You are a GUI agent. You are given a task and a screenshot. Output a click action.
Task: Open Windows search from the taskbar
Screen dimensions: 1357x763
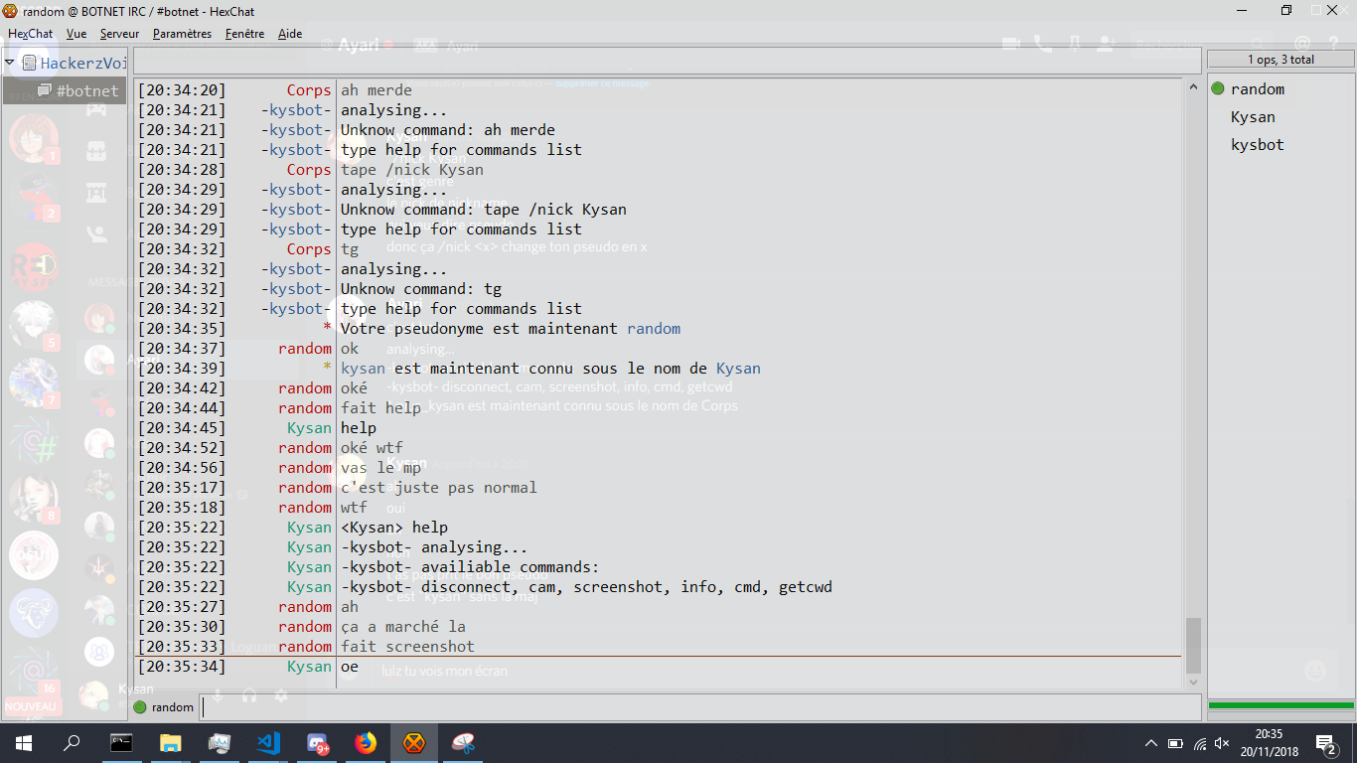pos(72,743)
